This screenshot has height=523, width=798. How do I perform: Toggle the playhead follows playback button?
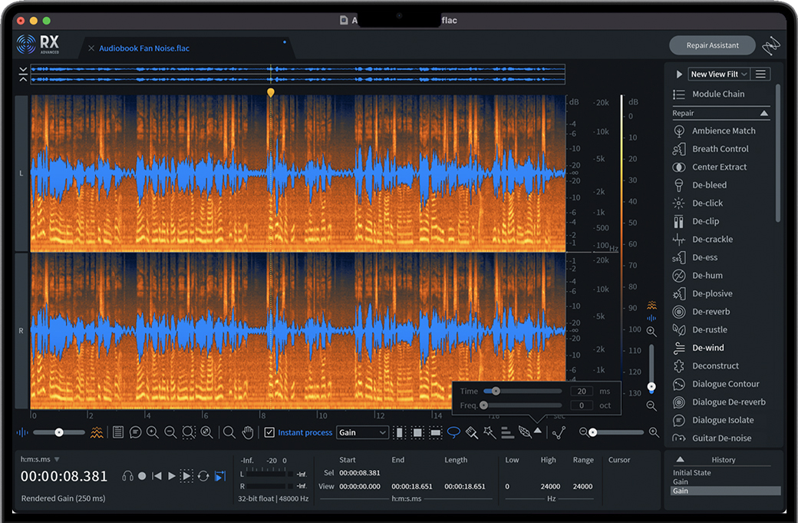click(x=220, y=476)
